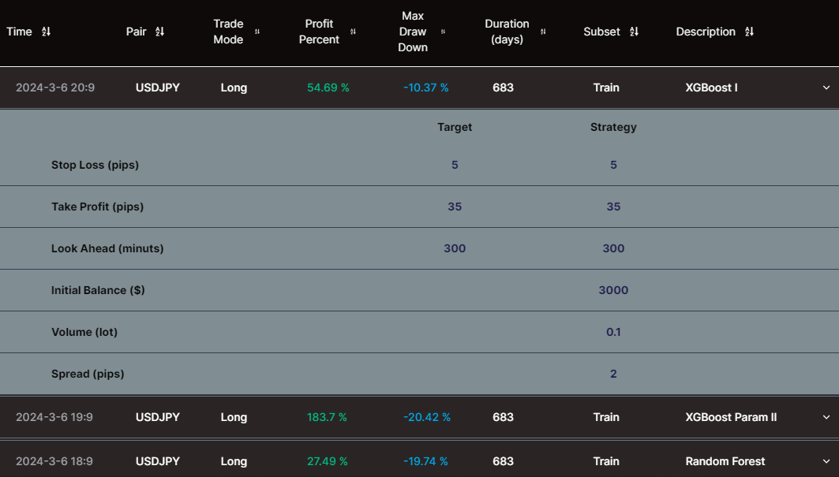Sort table by Time column icon
839x477 pixels.
(46, 32)
